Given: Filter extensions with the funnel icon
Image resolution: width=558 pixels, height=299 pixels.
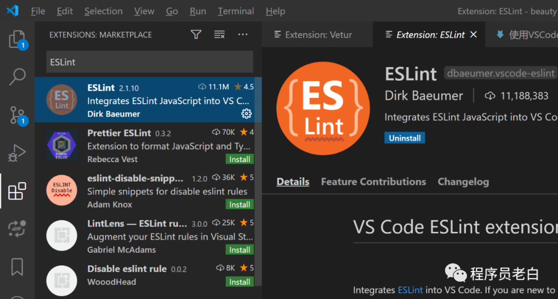Looking at the screenshot, I should coord(196,35).
